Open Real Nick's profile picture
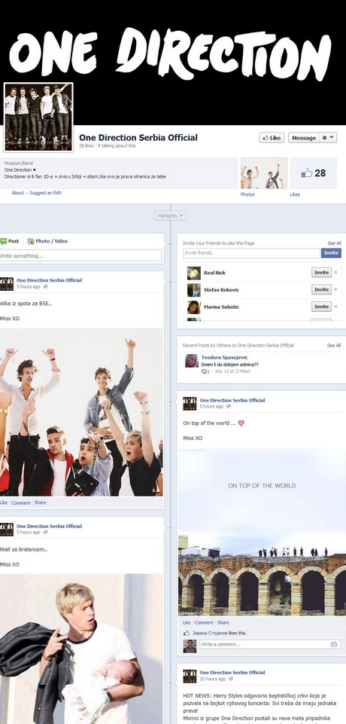Viewport: 346px width, 724px height. pos(193,273)
